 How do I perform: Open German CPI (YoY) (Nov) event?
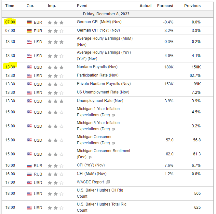pos(98,30)
